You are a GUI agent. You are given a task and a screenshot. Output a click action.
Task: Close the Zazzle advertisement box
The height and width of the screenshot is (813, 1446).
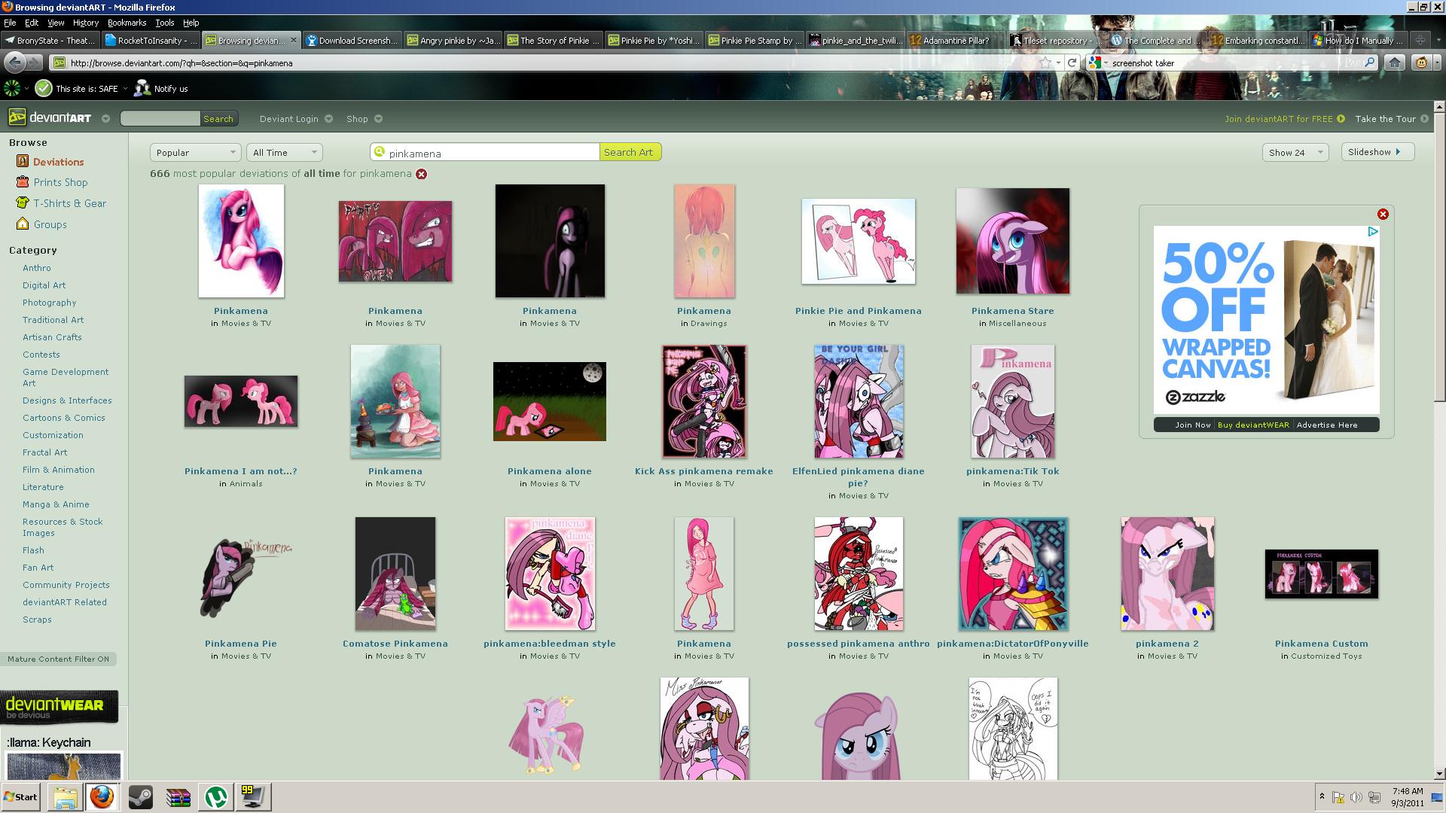tap(1383, 215)
